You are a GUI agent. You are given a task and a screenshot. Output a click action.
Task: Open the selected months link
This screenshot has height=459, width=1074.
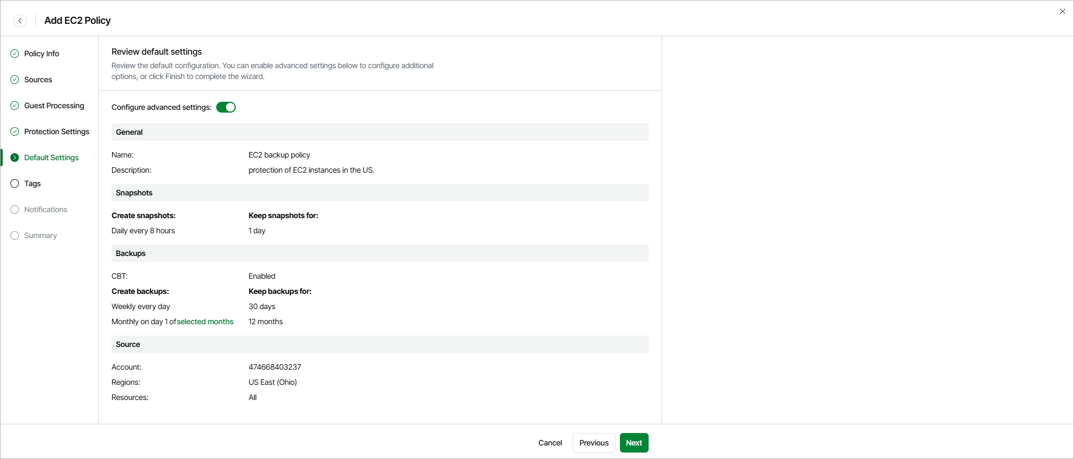[x=205, y=322]
